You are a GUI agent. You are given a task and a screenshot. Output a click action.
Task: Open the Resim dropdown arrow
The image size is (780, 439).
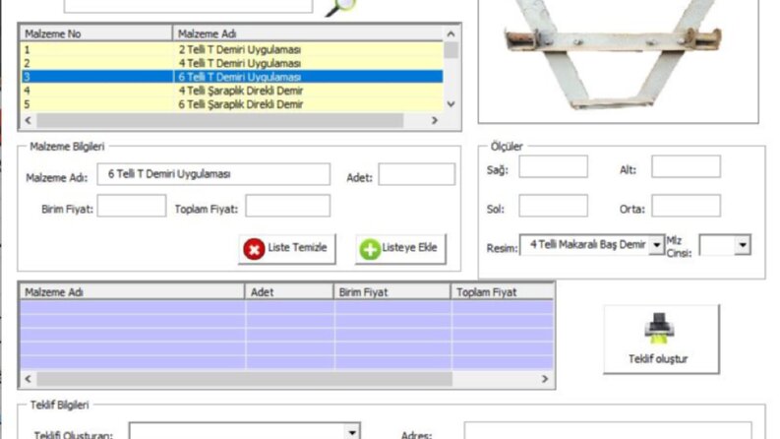point(657,245)
